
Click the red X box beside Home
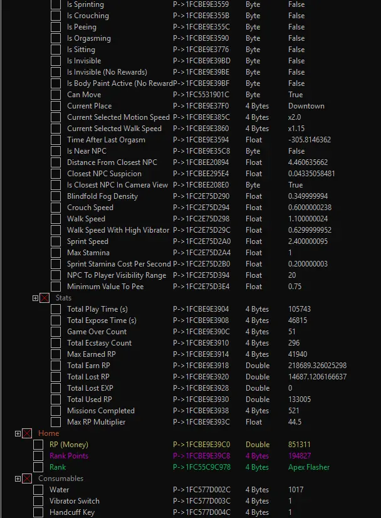click(27, 434)
